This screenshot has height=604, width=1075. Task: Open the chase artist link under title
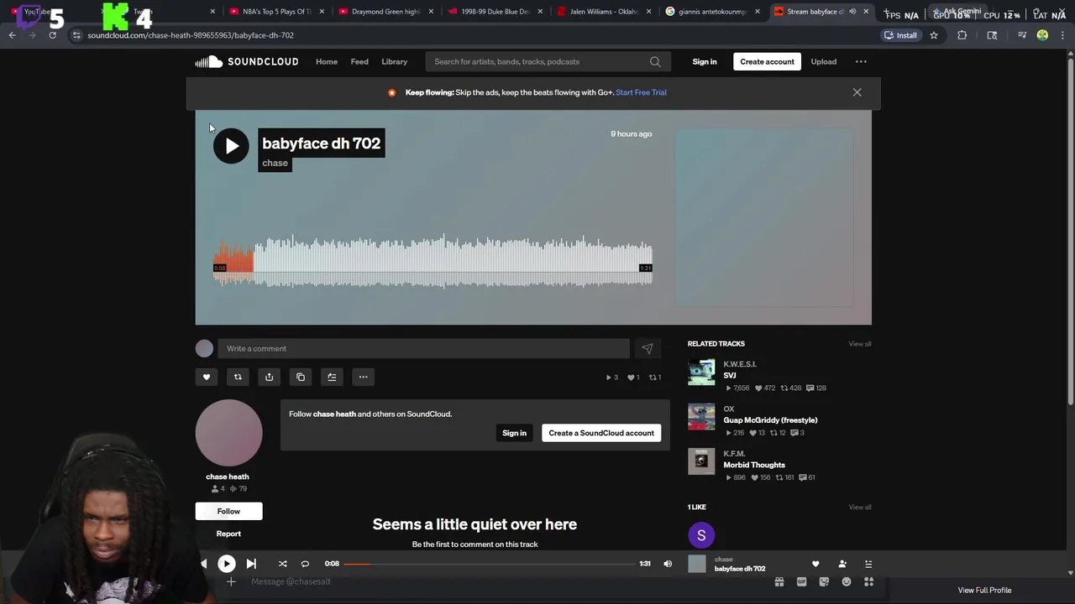tap(275, 163)
